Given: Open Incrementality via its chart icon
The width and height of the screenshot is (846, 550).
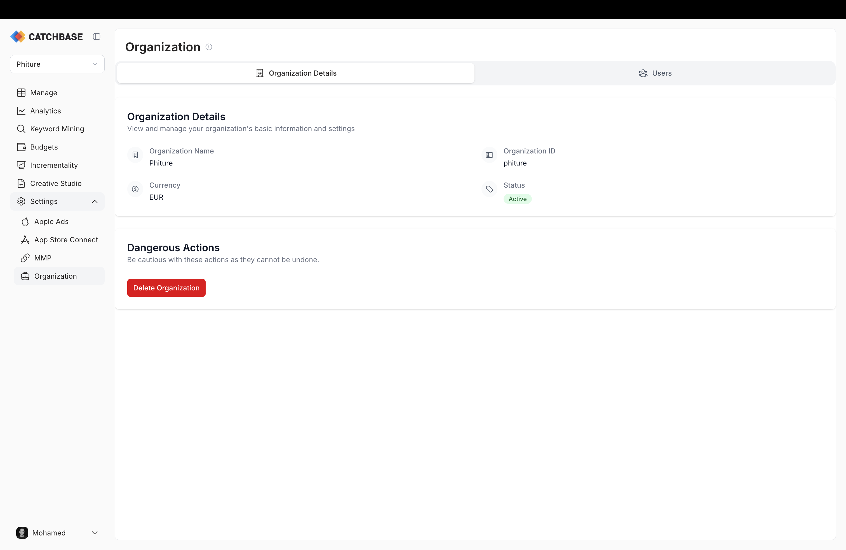Looking at the screenshot, I should coord(21,165).
